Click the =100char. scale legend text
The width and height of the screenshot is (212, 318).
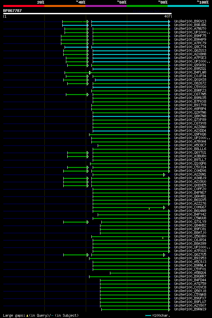pyautogui.click(x=161, y=315)
